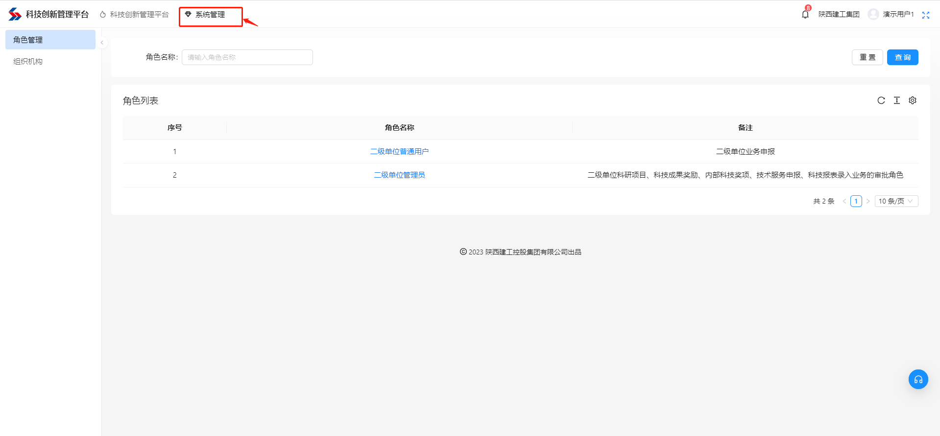This screenshot has height=436, width=940.
Task: Go to previous page arrow
Action: point(844,201)
